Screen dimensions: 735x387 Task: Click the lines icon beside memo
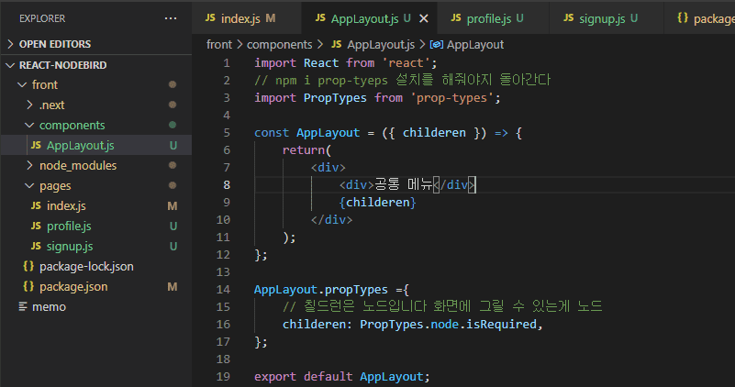[x=23, y=306]
